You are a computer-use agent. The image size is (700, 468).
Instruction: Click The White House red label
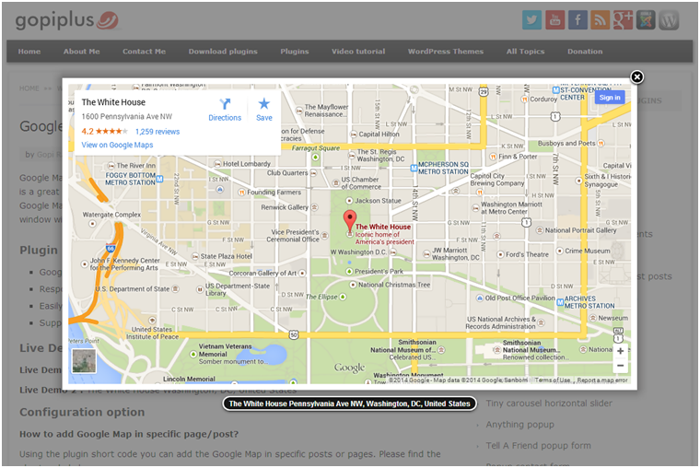[383, 227]
